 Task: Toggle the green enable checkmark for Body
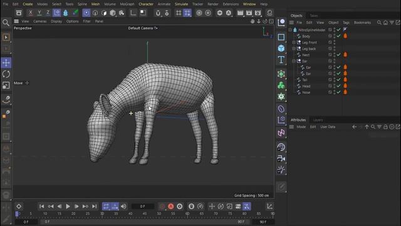[x=338, y=36]
